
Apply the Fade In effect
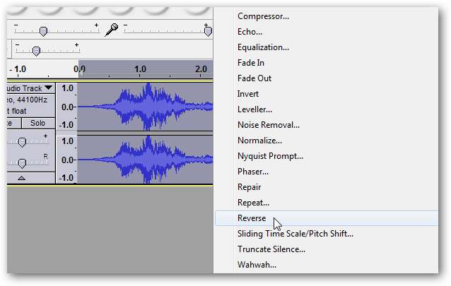coord(251,63)
